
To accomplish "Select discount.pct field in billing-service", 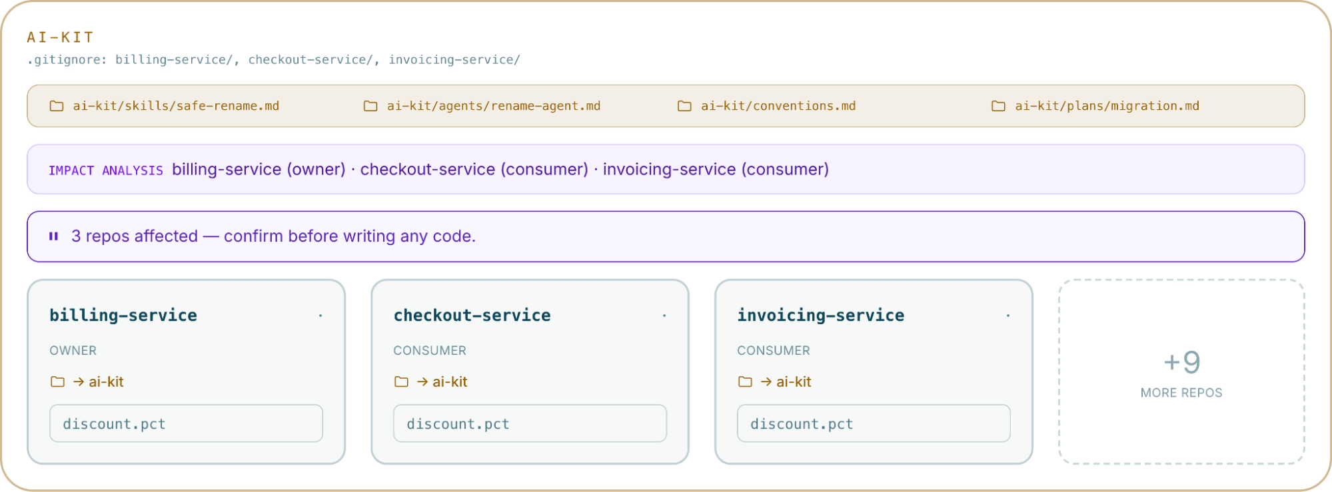I will coord(187,423).
